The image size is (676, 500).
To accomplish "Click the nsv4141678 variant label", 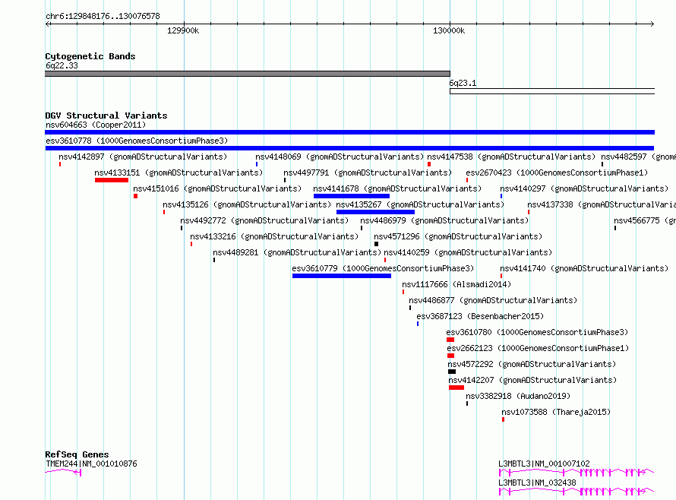I will [397, 188].
